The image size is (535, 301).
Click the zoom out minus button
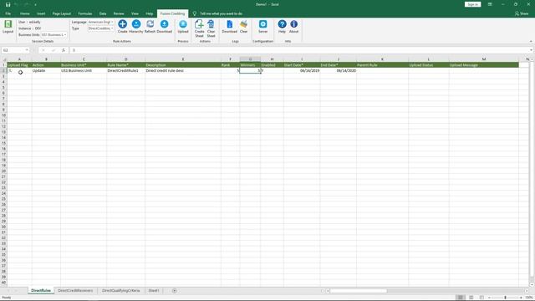[489, 298]
